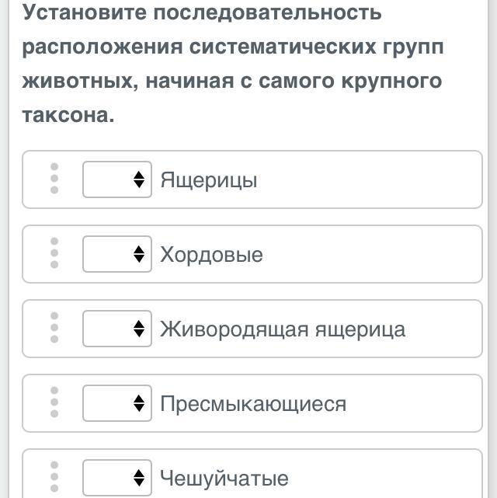Open the order dropdown for Ящерицы
This screenshot has height=498, width=497.
click(x=117, y=179)
